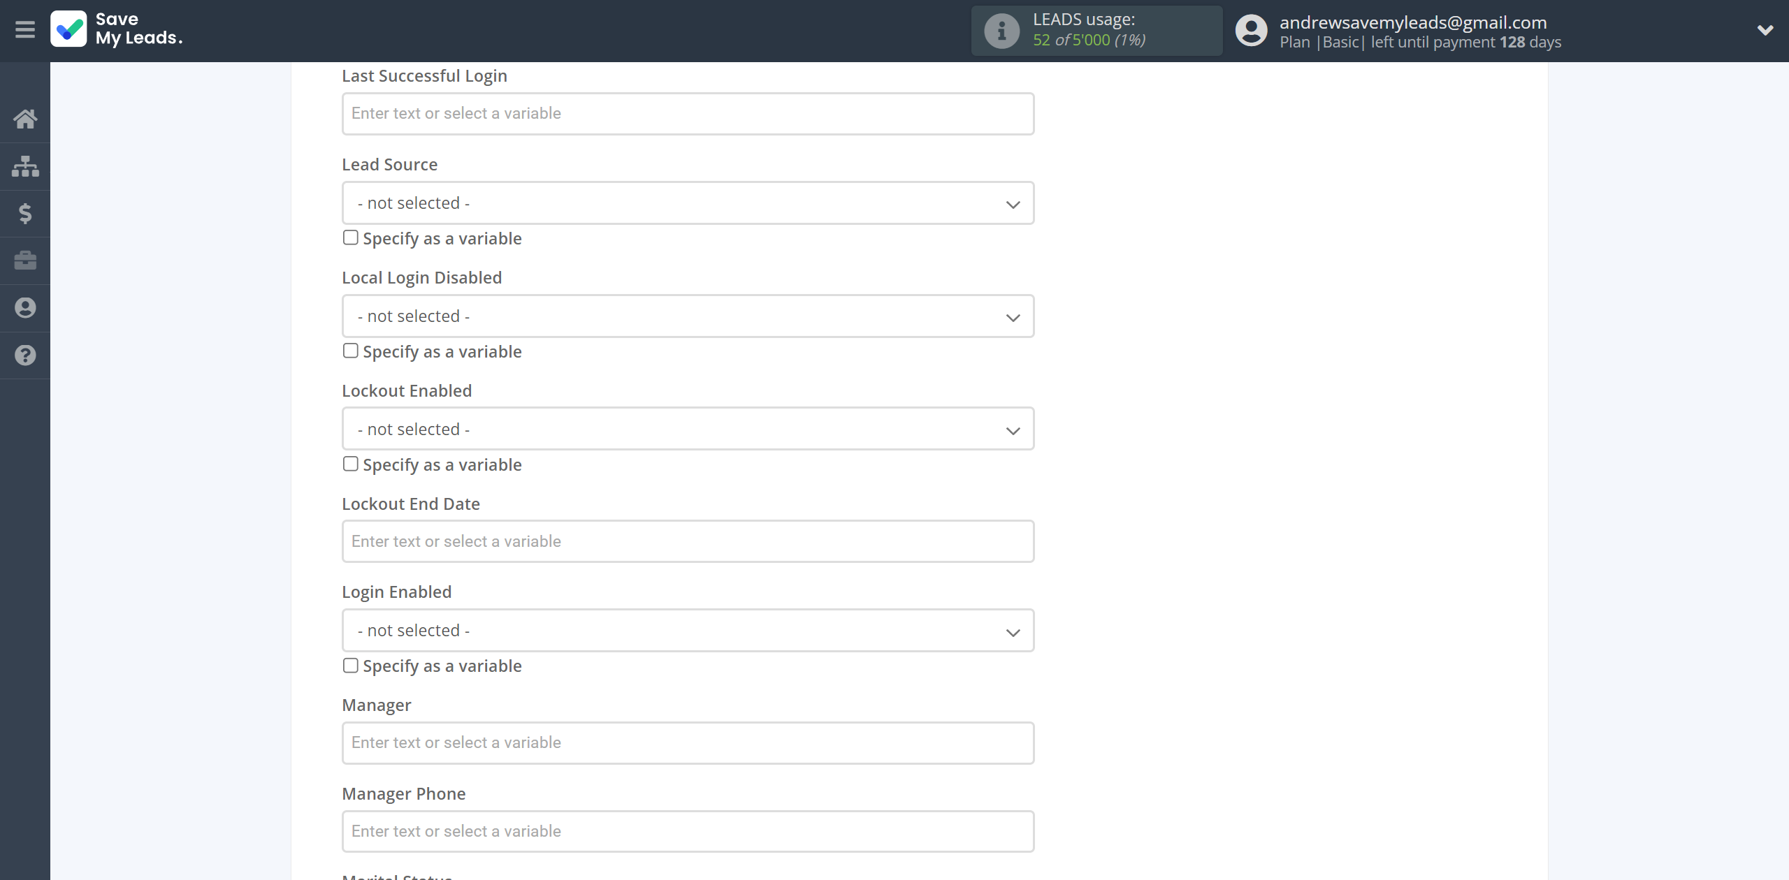Toggle 'Specify as a variable' for Login Enabled
The height and width of the screenshot is (880, 1789).
(x=350, y=666)
